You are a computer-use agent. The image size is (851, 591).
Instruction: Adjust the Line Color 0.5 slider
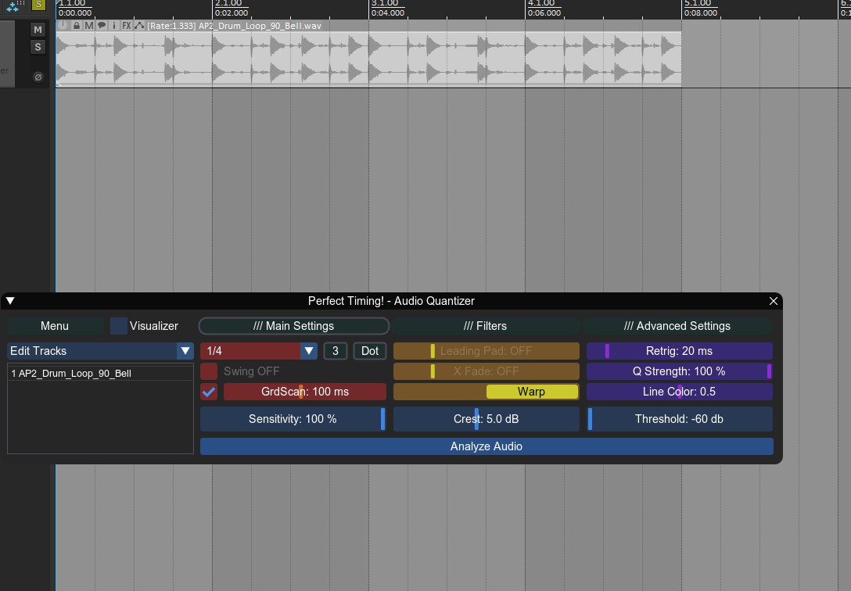click(x=680, y=392)
